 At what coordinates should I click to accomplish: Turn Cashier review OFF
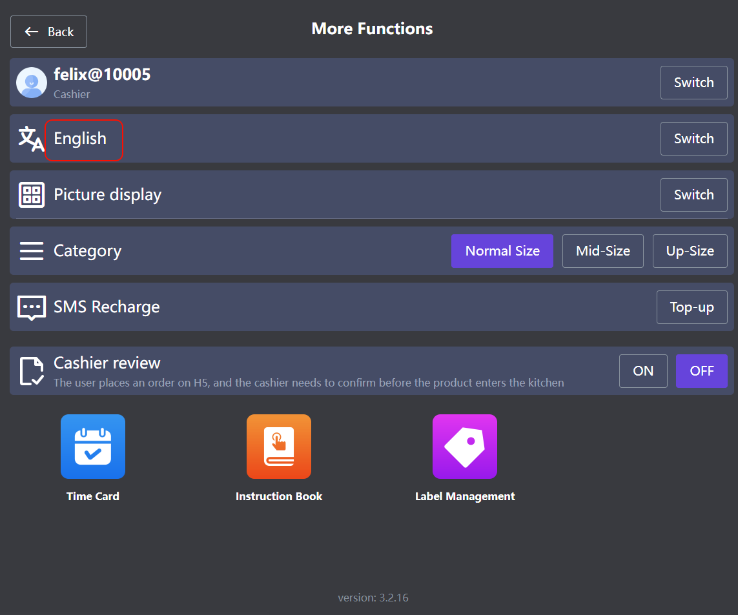tap(701, 371)
